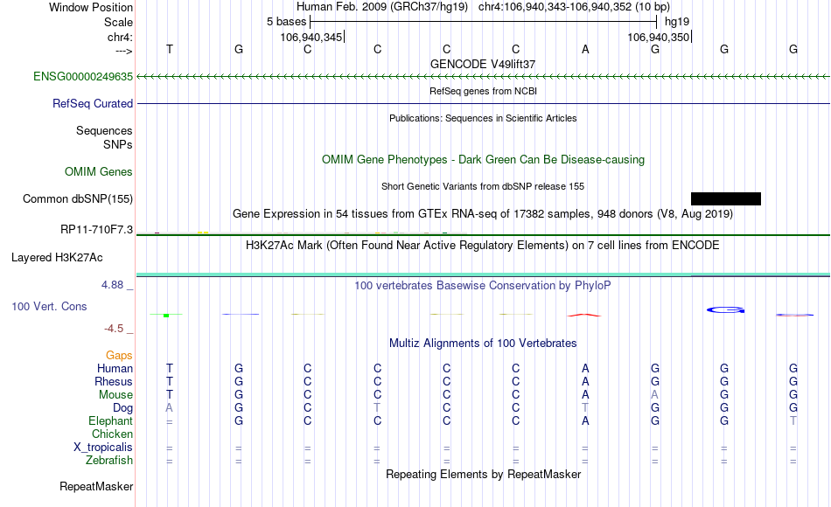Viewport: 831px width, 507px height.
Task: Select the black dbSNP variant block
Action: tap(725, 198)
